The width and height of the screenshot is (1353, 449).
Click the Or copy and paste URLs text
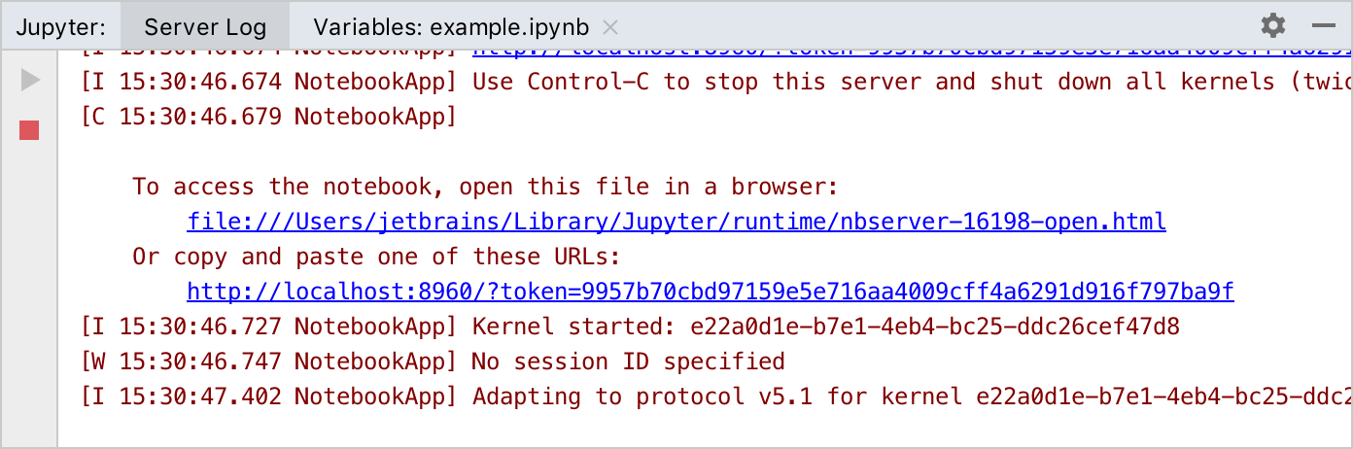375,257
